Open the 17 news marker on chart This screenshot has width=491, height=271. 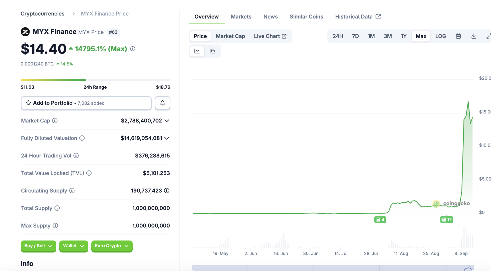pyautogui.click(x=447, y=219)
